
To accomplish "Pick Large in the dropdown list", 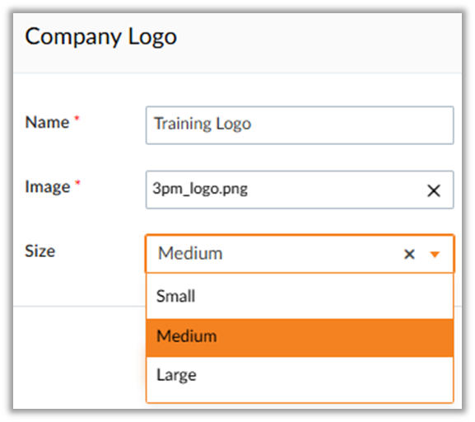I will 300,375.
